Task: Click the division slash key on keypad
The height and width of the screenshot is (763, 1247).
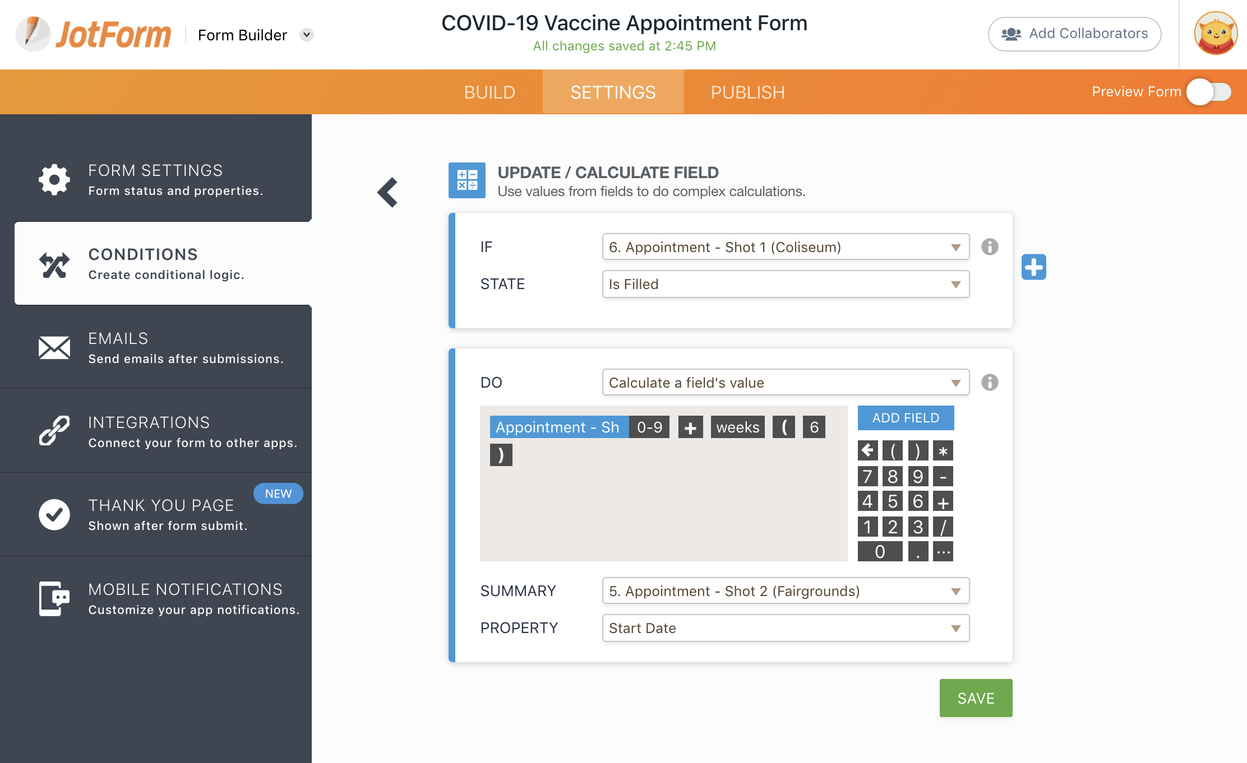Action: tap(943, 527)
